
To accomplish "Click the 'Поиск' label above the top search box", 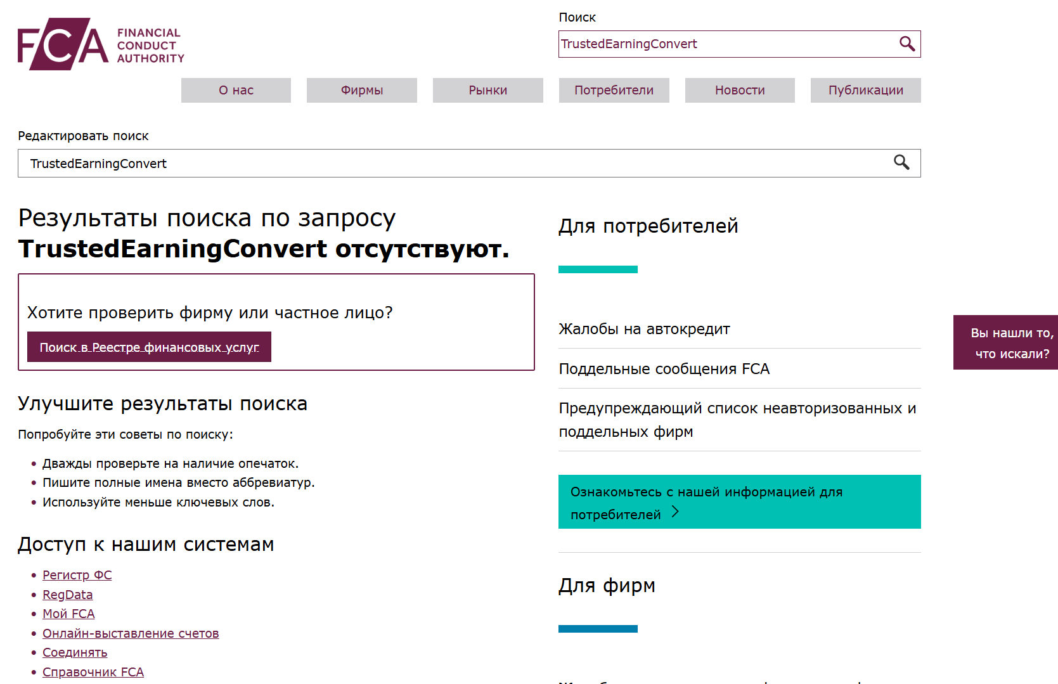I will coord(577,17).
